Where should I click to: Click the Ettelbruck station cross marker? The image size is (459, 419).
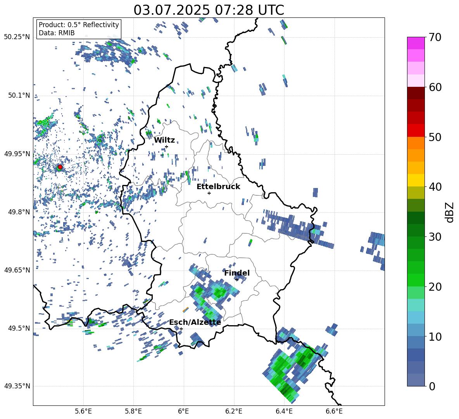[209, 193]
